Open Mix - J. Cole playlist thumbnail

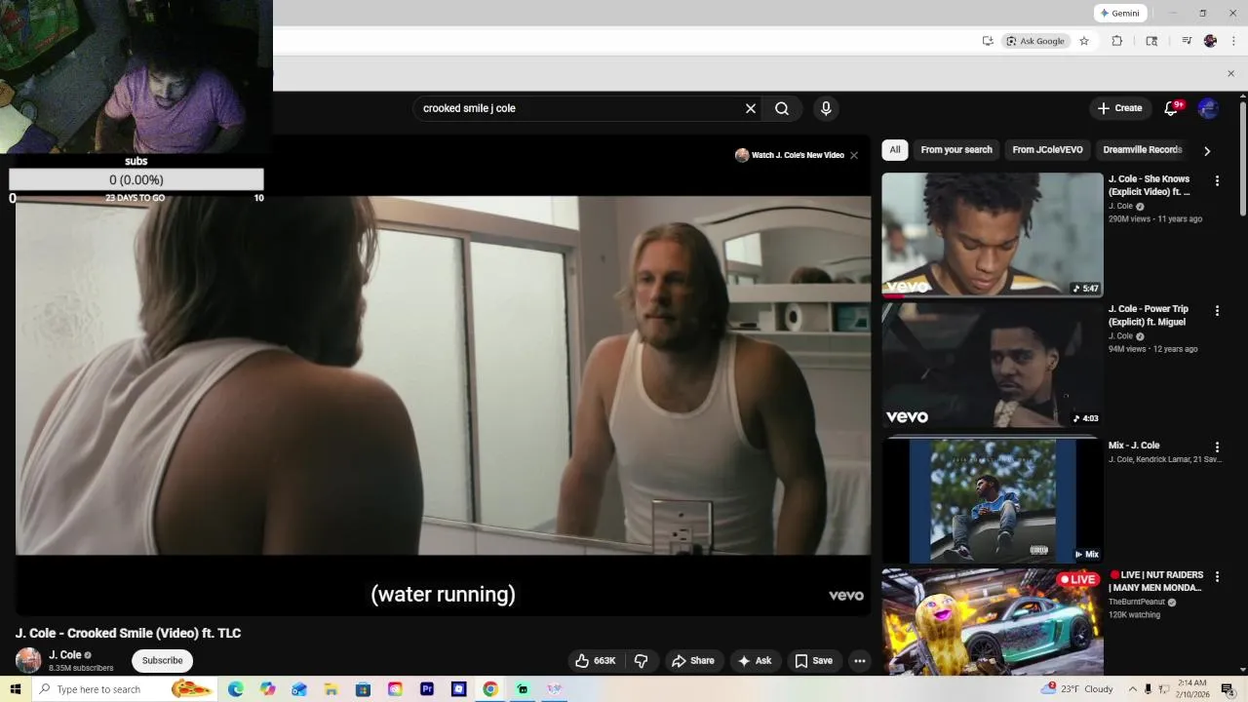pos(993,501)
